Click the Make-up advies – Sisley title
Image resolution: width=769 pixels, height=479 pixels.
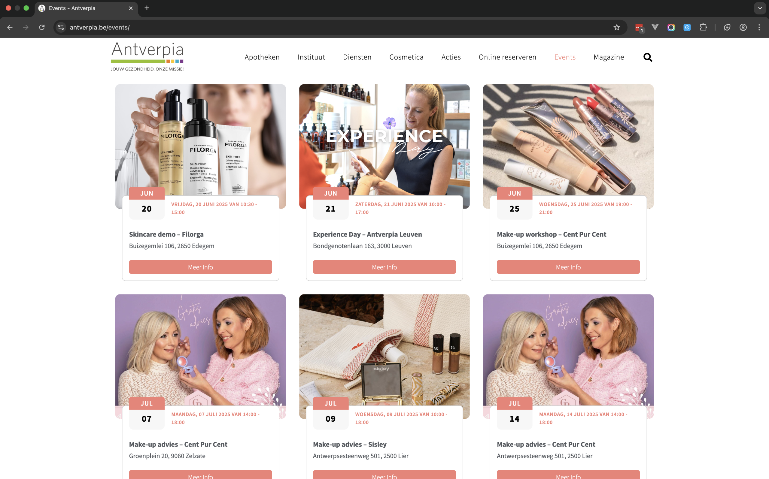point(350,444)
